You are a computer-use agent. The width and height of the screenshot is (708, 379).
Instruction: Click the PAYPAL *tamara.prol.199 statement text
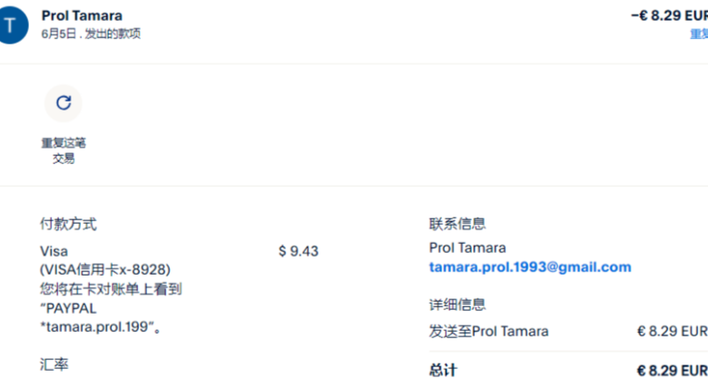click(x=99, y=318)
